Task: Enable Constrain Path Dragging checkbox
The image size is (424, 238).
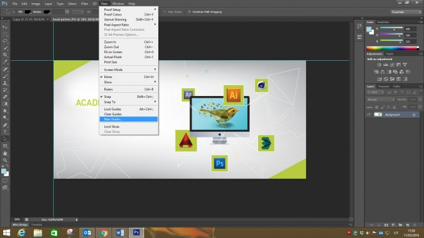Action: [x=190, y=12]
